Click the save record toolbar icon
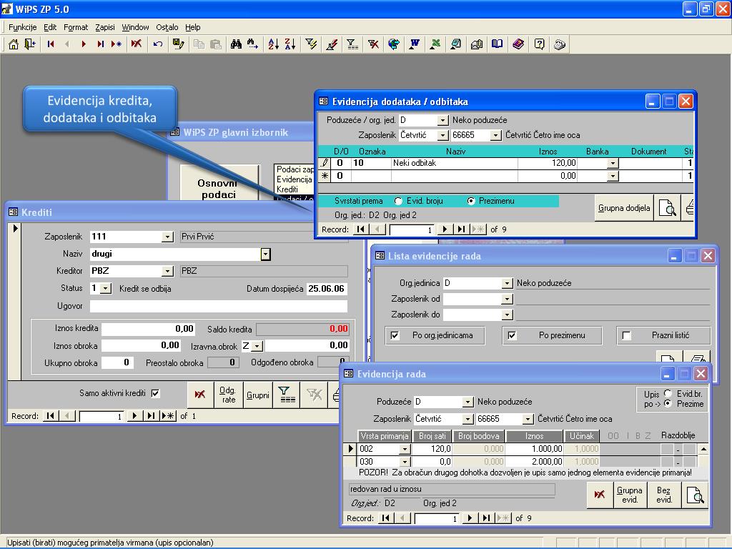This screenshot has width=732, height=549. tap(178, 44)
